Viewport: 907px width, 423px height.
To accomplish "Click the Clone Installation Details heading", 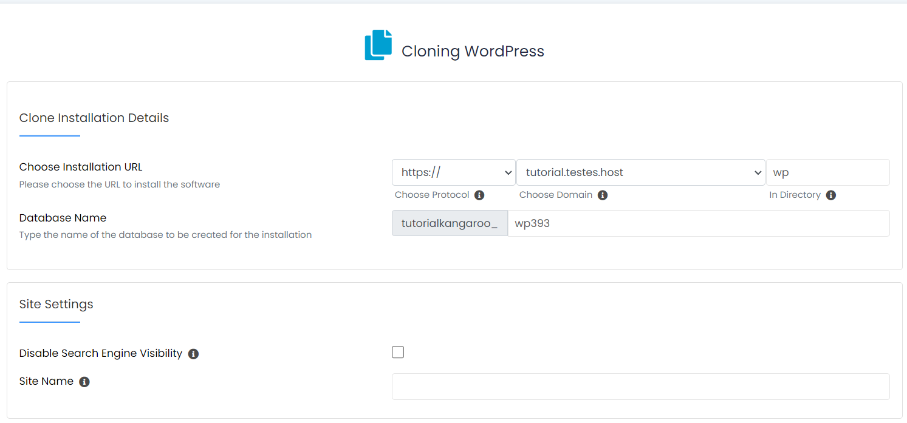I will 94,118.
